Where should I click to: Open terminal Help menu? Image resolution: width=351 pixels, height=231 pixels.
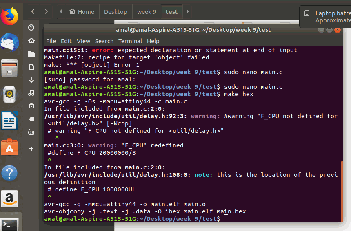coord(153,41)
